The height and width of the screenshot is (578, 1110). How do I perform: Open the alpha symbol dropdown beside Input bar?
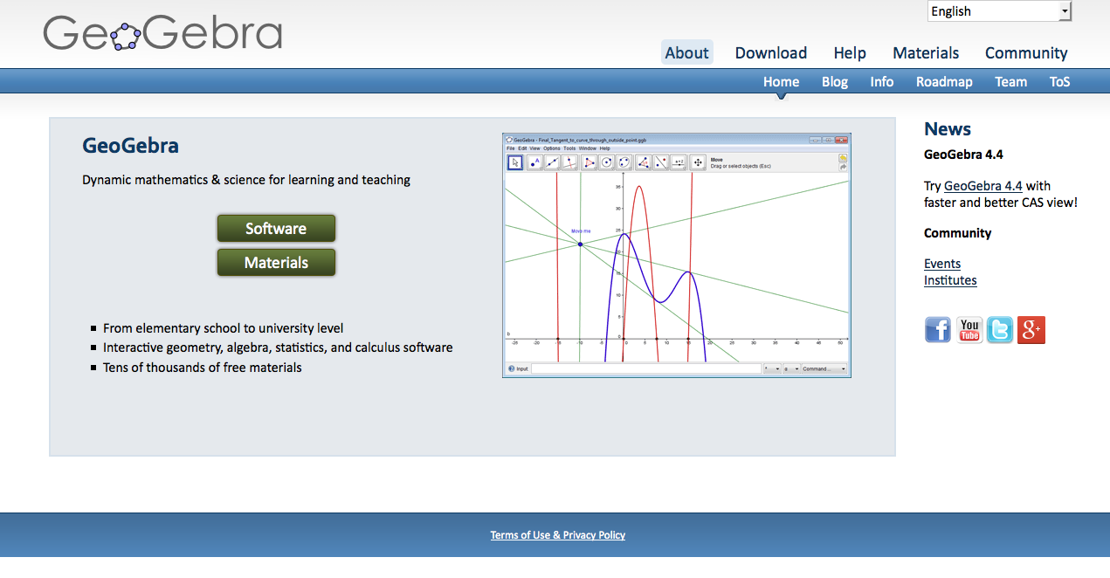791,368
